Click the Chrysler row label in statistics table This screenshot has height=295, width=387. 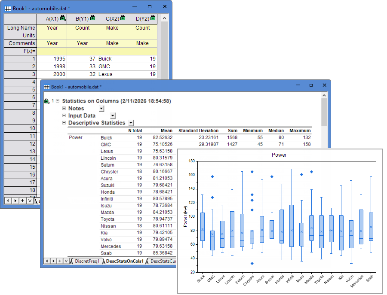(109, 171)
